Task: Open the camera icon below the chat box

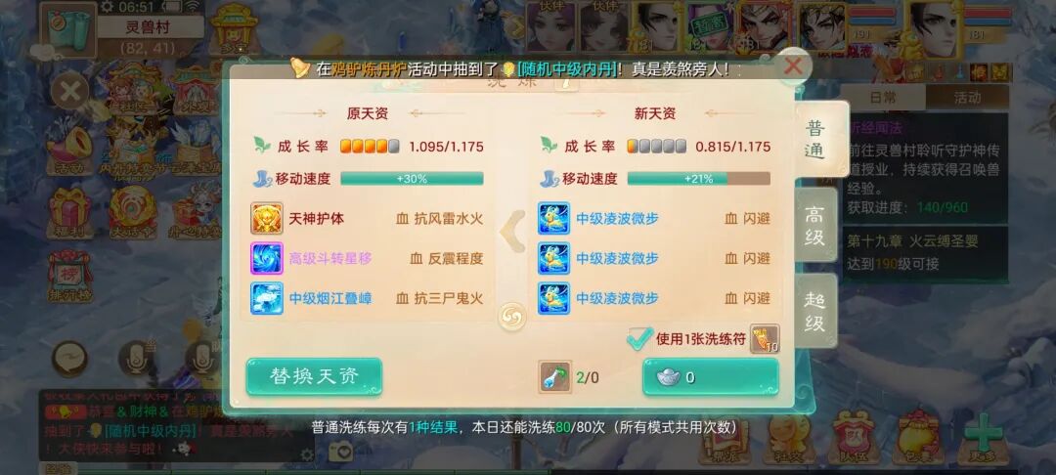Action: tap(341, 452)
